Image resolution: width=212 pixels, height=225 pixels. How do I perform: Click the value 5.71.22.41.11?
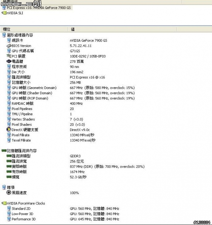[x=80, y=46]
